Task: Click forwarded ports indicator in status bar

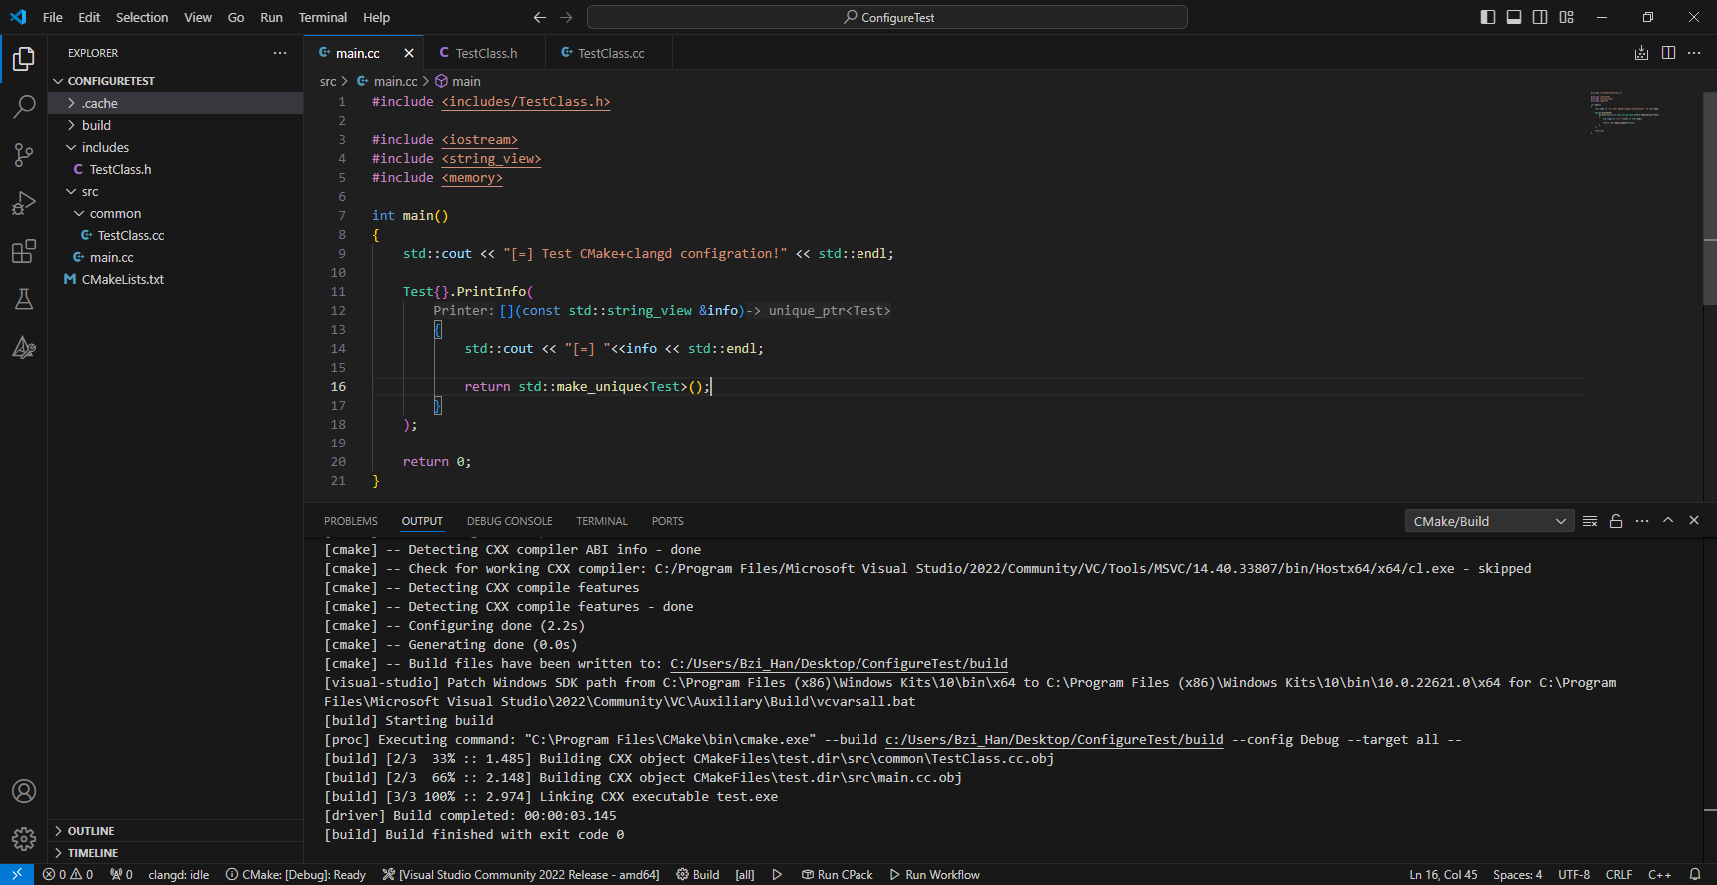Action: [121, 874]
